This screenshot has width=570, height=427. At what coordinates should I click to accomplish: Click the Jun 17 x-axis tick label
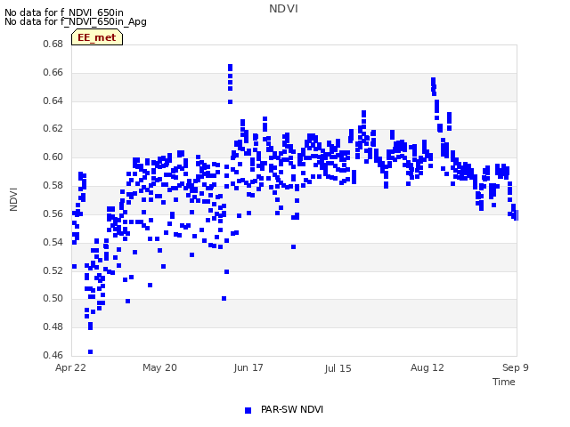click(x=248, y=367)
